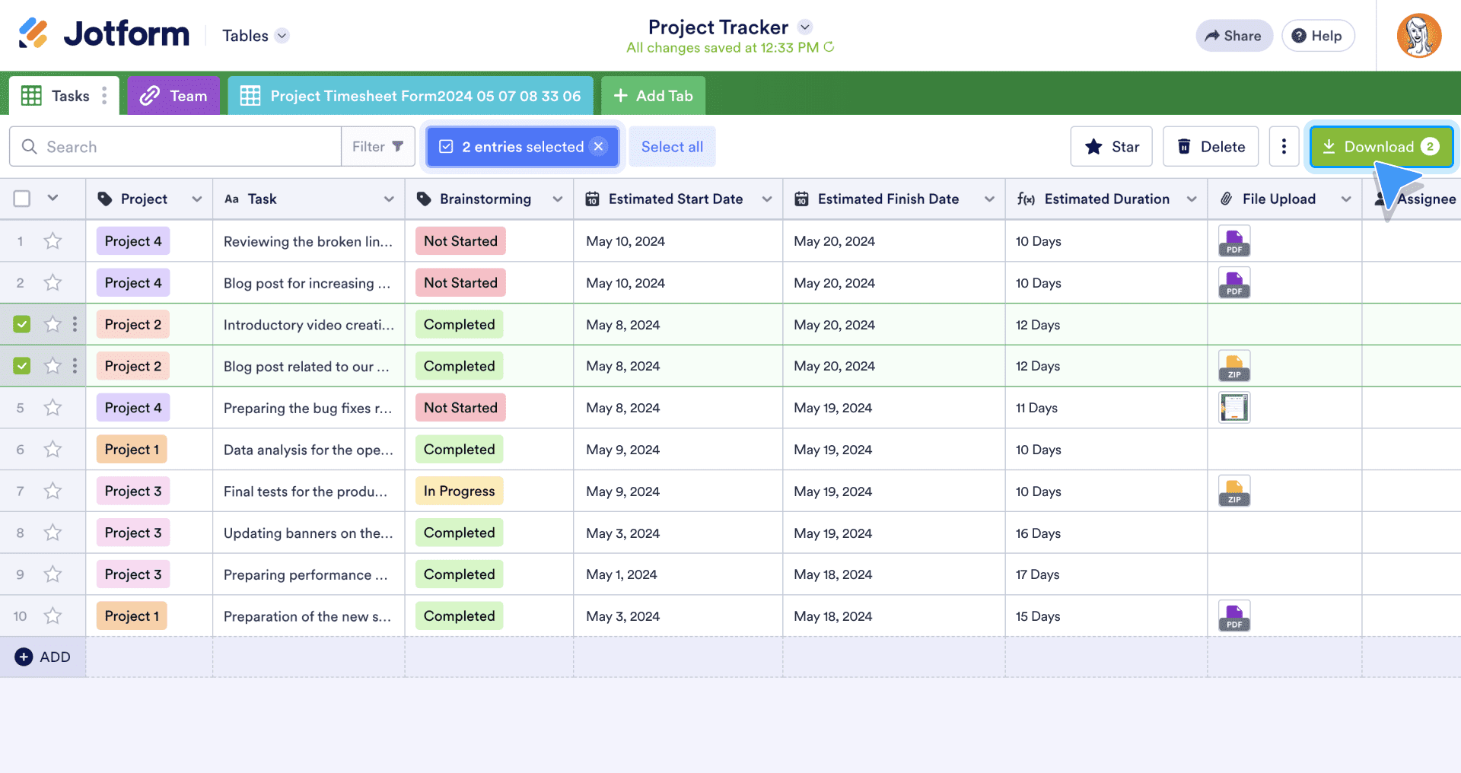Open the PDF file in row 1
Screen dimensions: 1461x773
click(1233, 241)
